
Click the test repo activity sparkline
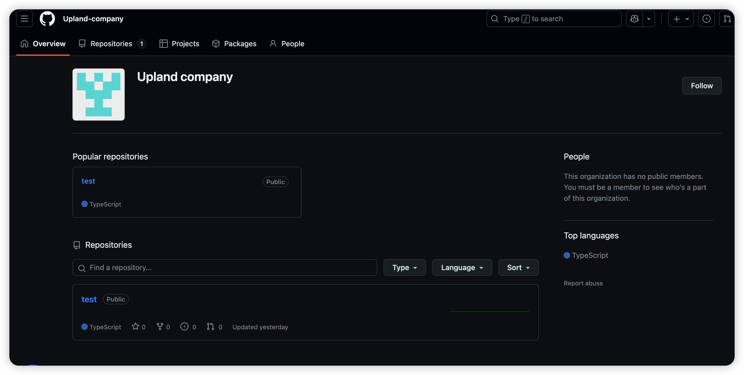(489, 311)
